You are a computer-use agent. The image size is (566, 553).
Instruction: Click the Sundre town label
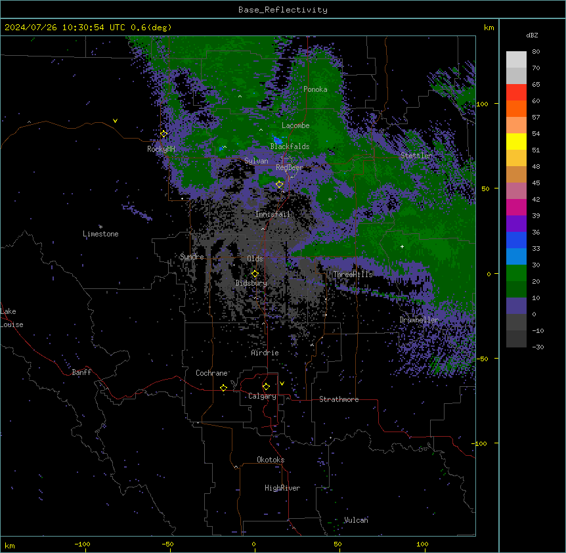pyautogui.click(x=192, y=257)
